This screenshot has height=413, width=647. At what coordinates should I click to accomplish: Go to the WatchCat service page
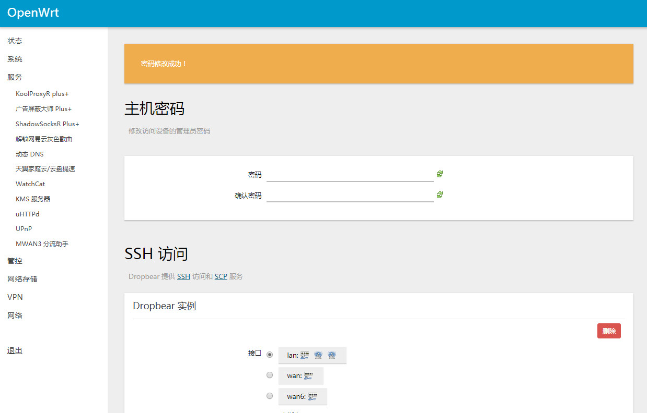(x=30, y=184)
